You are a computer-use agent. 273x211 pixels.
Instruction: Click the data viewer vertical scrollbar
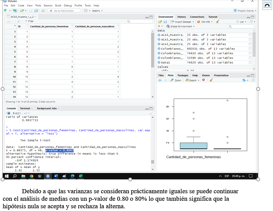pos(153,50)
